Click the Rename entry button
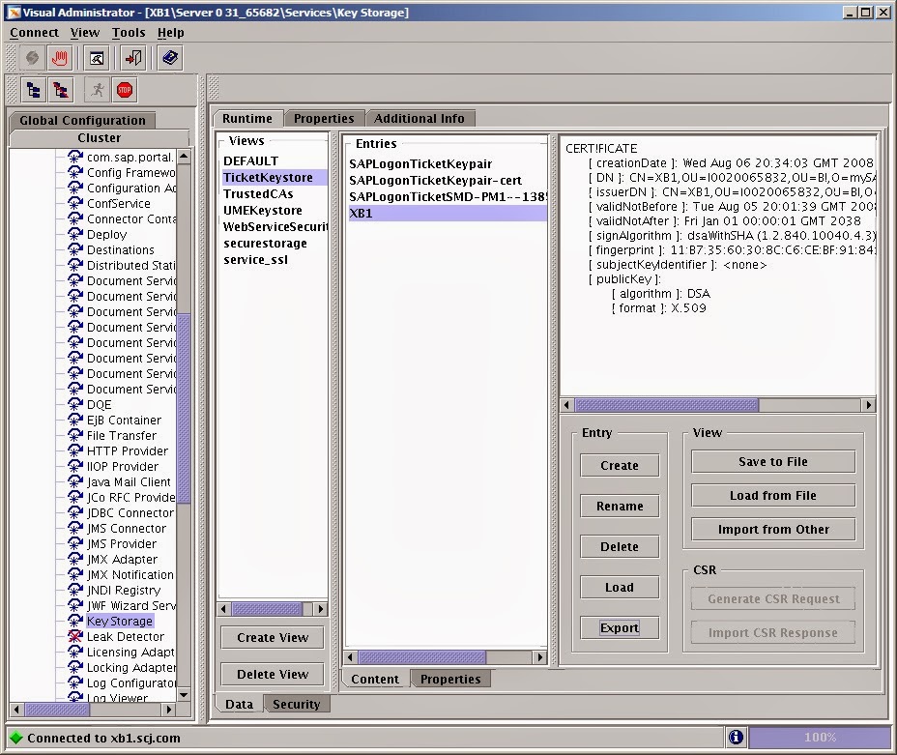Screen dimensions: 897x755 click(x=620, y=507)
